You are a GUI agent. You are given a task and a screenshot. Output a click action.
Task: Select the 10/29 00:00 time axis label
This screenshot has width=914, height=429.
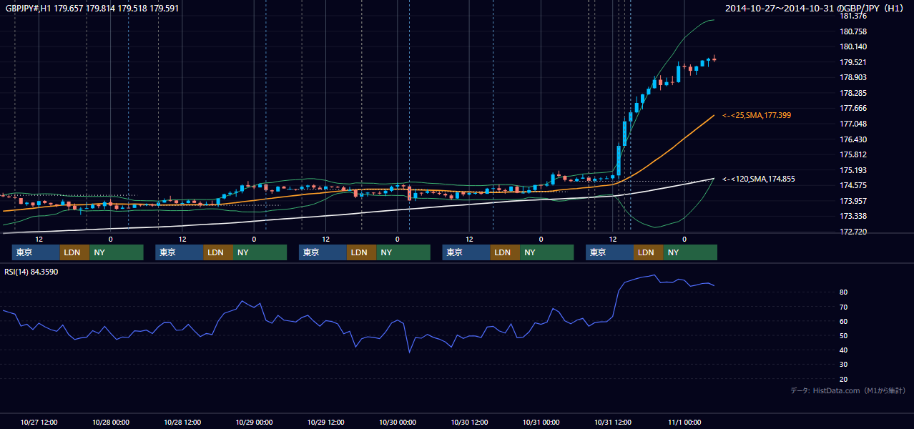pyautogui.click(x=254, y=422)
